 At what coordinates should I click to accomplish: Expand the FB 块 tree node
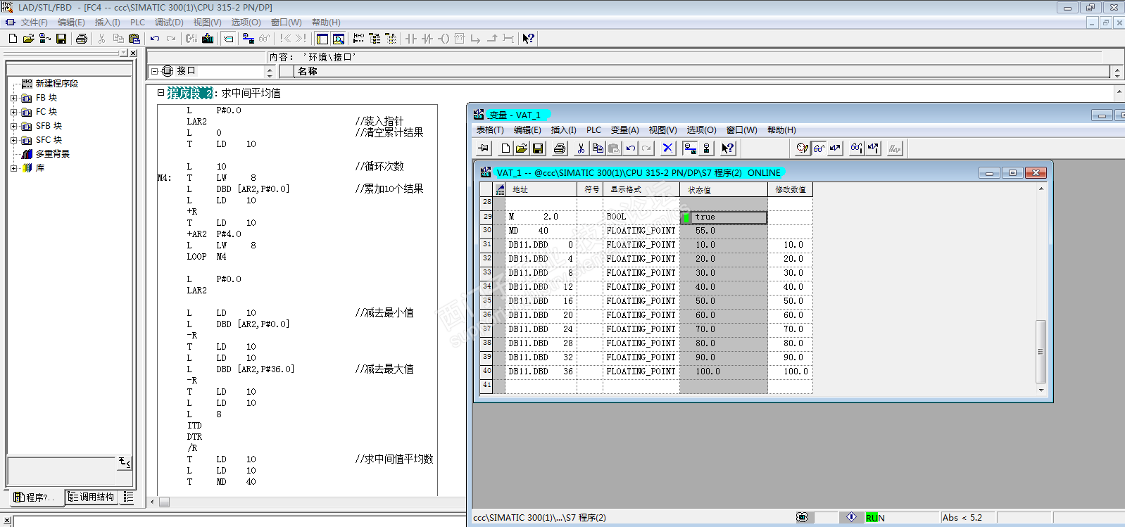coord(13,98)
